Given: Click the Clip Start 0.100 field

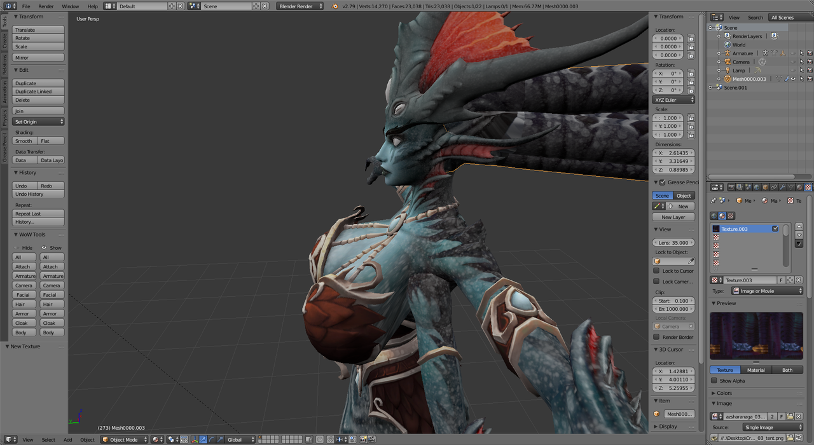Looking at the screenshot, I should (x=673, y=301).
